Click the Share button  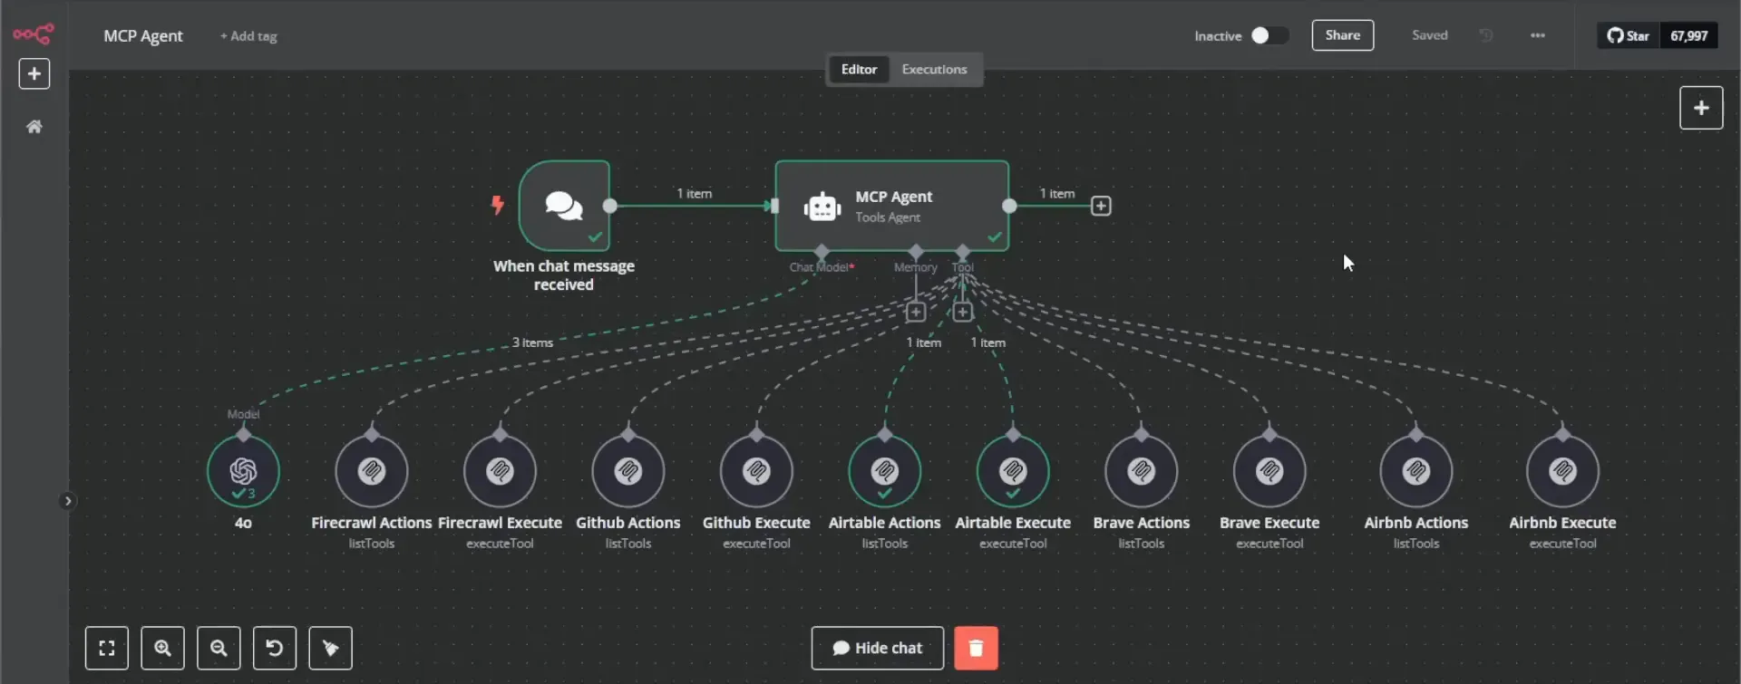[1343, 35]
